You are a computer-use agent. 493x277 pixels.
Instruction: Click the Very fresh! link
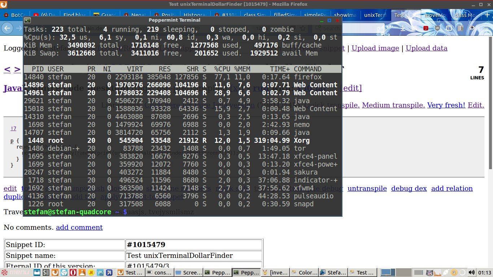pos(446,105)
